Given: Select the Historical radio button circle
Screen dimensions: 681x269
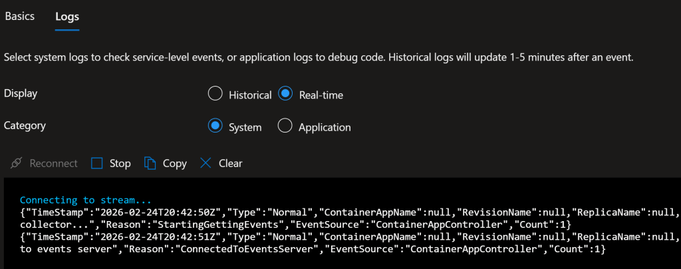Looking at the screenshot, I should [x=215, y=95].
